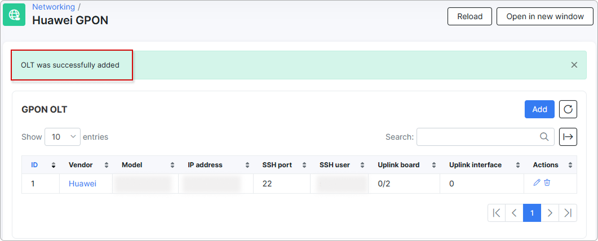Viewport: 598px width, 241px height.
Task: Dismiss the success notification
Action: (x=574, y=65)
